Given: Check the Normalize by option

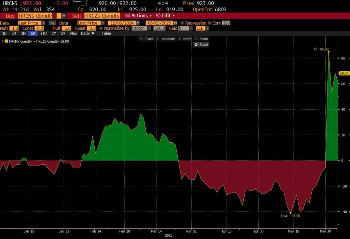Looking at the screenshot, I should point(101,28).
